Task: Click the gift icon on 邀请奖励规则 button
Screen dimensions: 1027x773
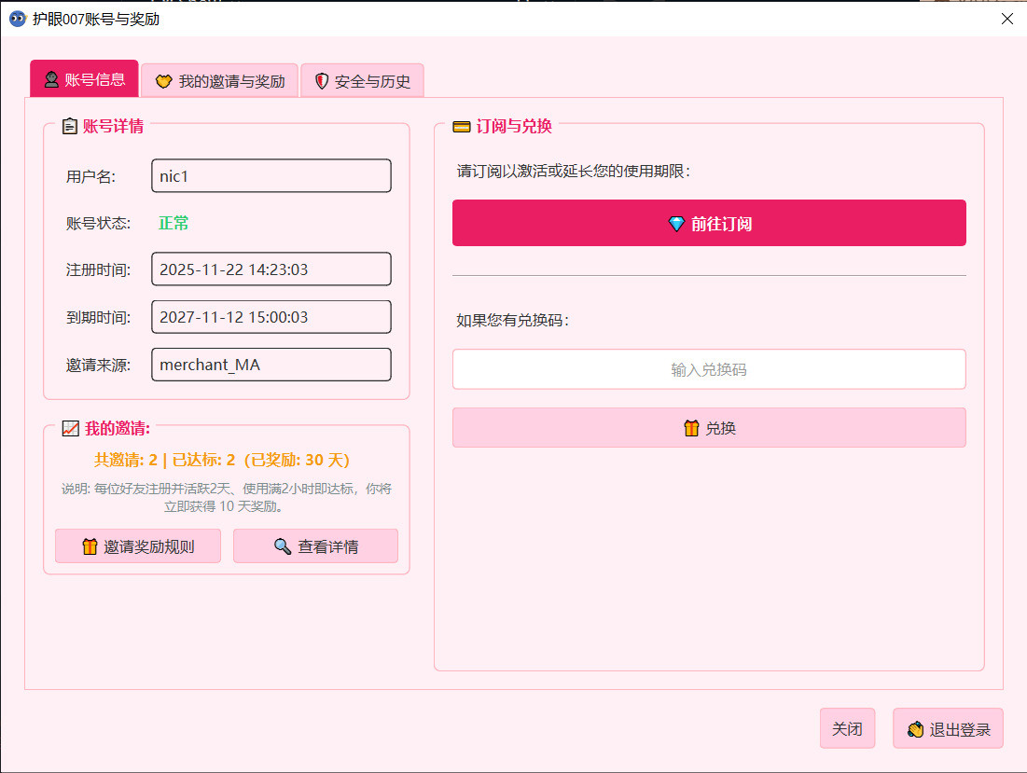Action: click(x=90, y=545)
